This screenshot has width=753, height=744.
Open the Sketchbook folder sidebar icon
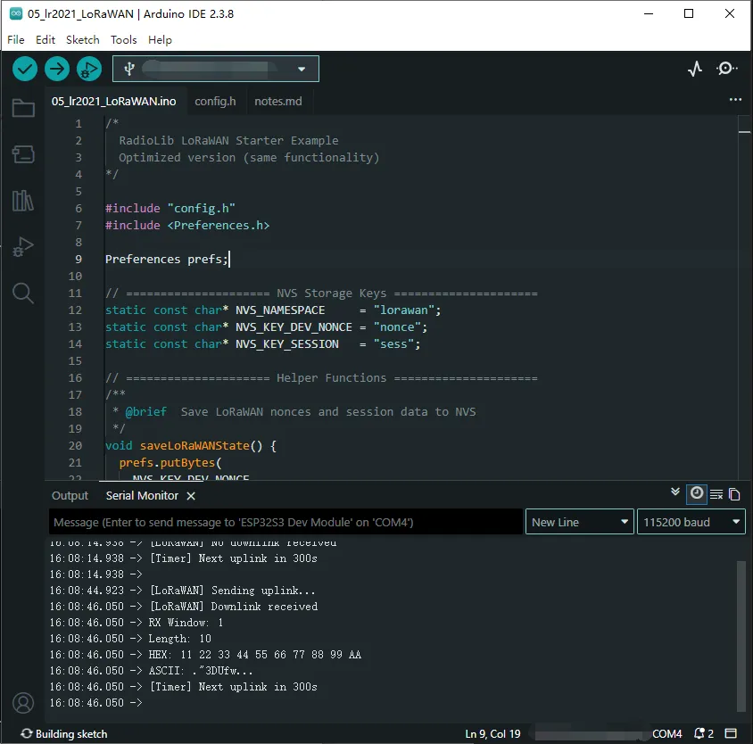[x=23, y=109]
